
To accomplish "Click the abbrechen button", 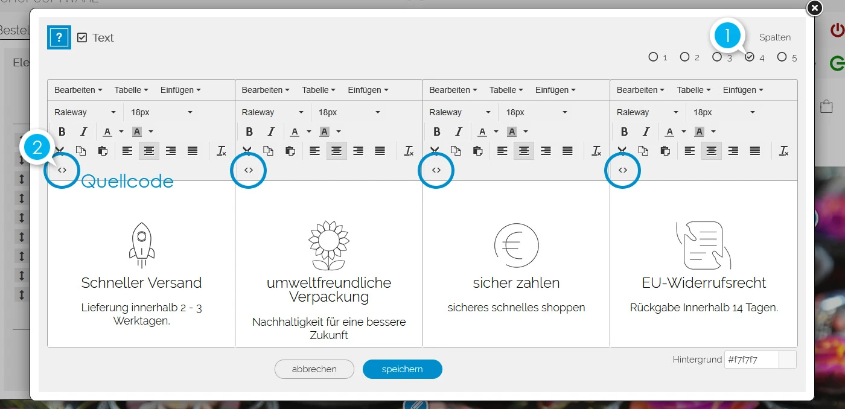I will [314, 369].
